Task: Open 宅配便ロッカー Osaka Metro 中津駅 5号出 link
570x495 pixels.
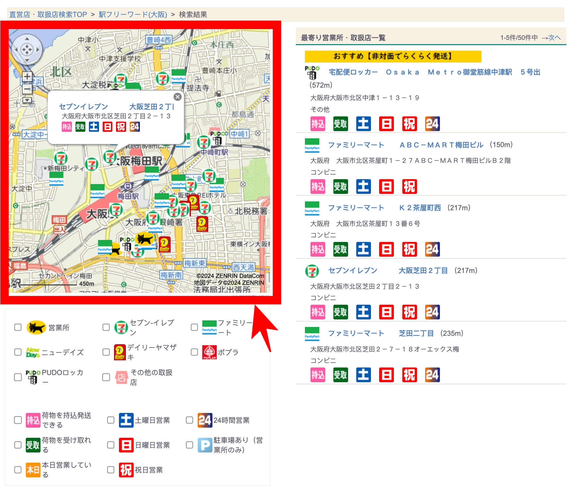Action: click(434, 72)
